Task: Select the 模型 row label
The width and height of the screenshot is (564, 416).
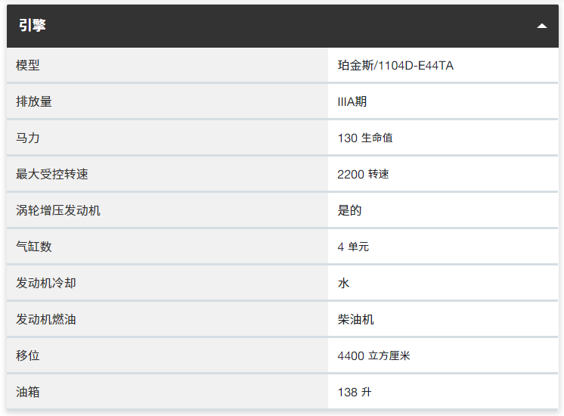Action: pos(28,66)
